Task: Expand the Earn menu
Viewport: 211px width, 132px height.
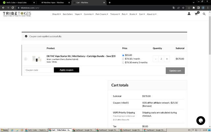Action: (x=142, y=14)
